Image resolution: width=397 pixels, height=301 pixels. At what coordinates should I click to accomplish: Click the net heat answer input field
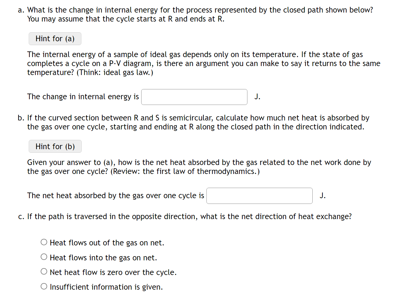point(259,195)
